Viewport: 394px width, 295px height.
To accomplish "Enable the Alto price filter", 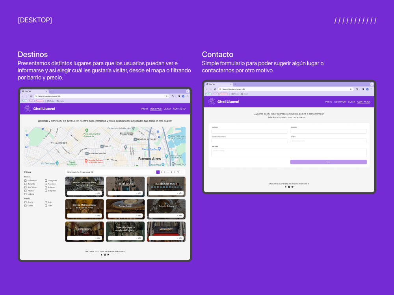I will (x=46, y=206).
